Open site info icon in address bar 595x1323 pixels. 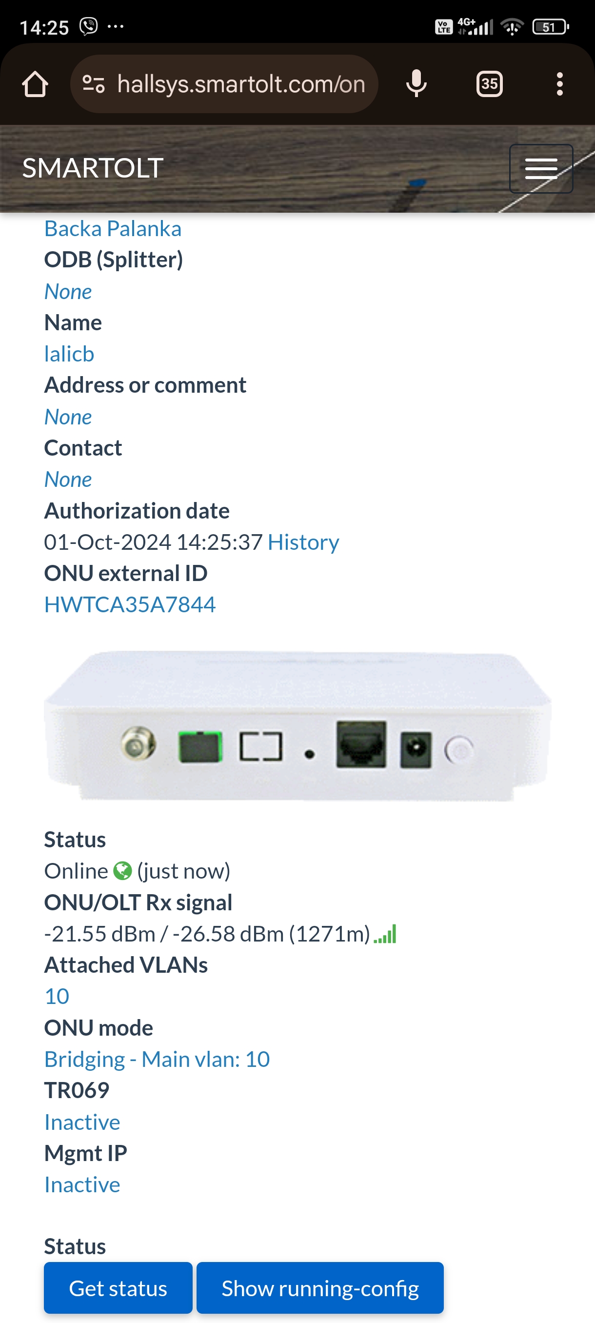94,84
